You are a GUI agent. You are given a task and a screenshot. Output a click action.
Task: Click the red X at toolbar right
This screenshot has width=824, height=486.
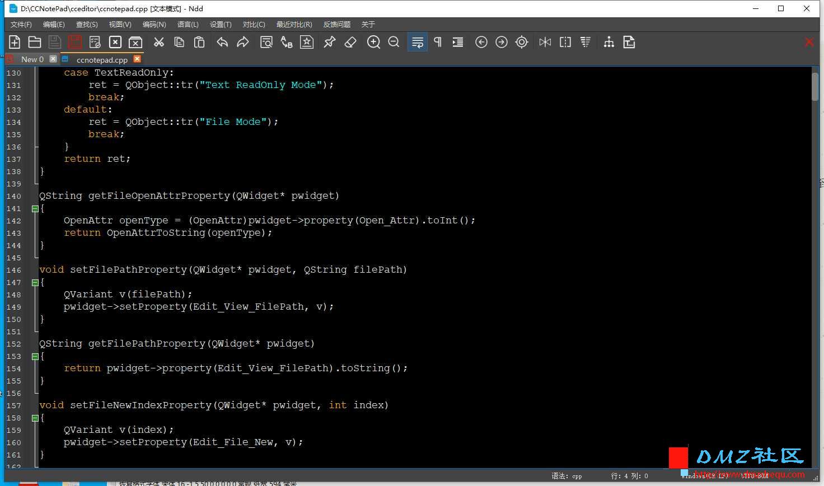click(x=809, y=42)
